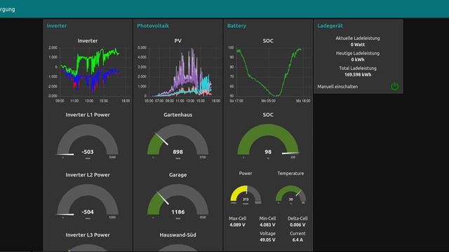Click the Voltage 49.05 V value
The image size is (449, 252).
pos(267,239)
